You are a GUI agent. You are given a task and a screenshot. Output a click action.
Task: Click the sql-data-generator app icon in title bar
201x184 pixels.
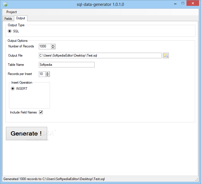tap(5, 4)
